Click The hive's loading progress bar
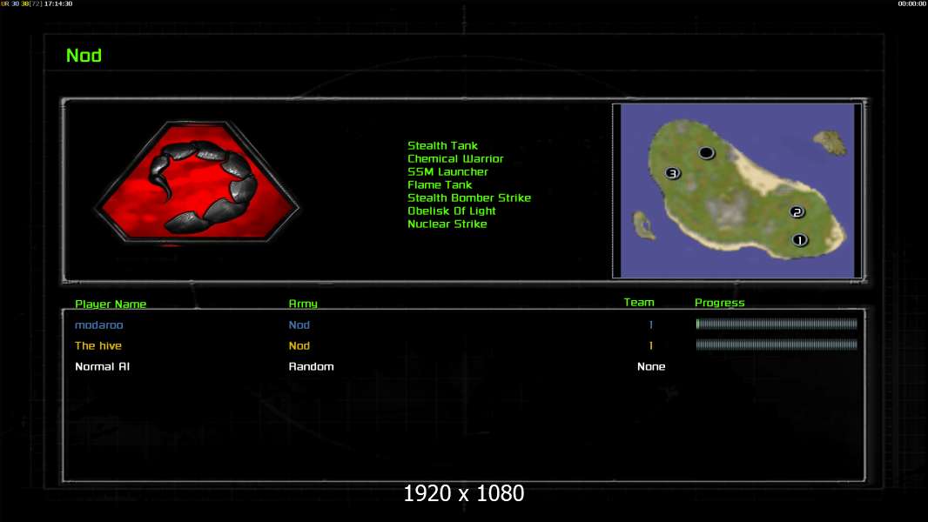 coord(777,344)
